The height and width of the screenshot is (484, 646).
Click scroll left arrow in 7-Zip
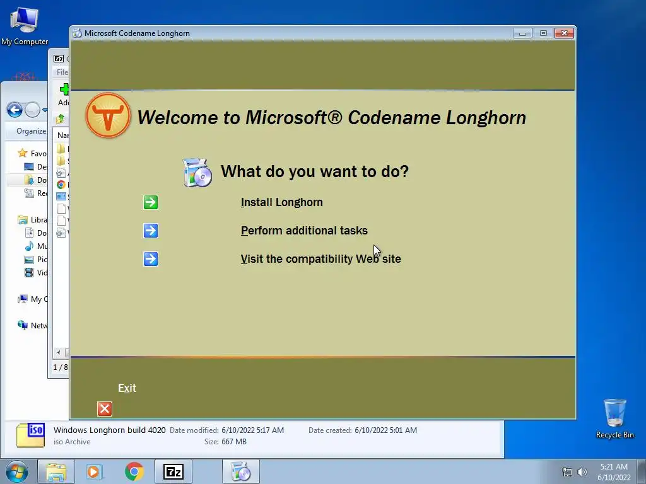coord(59,352)
